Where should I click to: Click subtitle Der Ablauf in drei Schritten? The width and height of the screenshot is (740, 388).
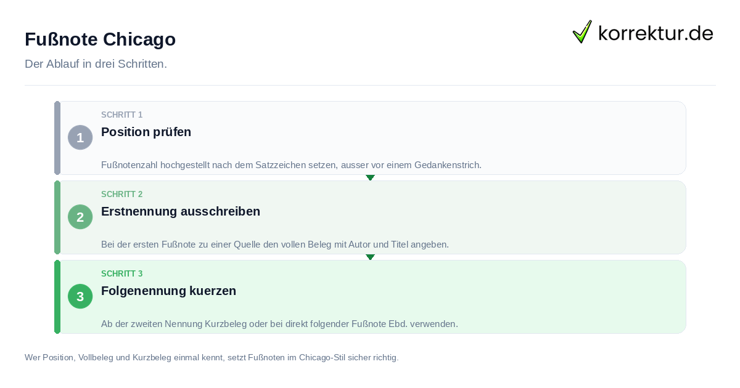(x=96, y=64)
